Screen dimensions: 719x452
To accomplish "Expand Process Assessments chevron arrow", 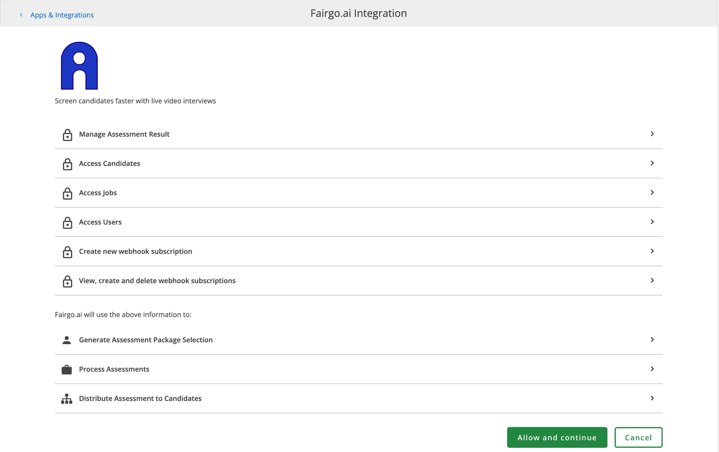I will click(652, 369).
